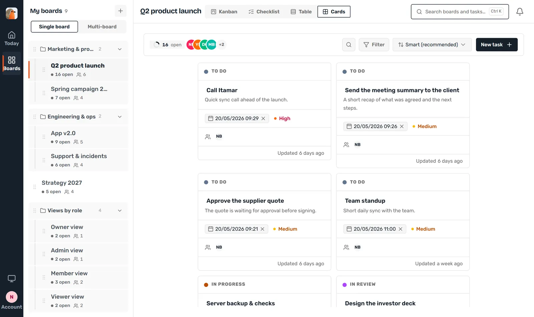This screenshot has width=534, height=317.
Task: Change Medium priority on Team standup
Action: click(x=423, y=229)
